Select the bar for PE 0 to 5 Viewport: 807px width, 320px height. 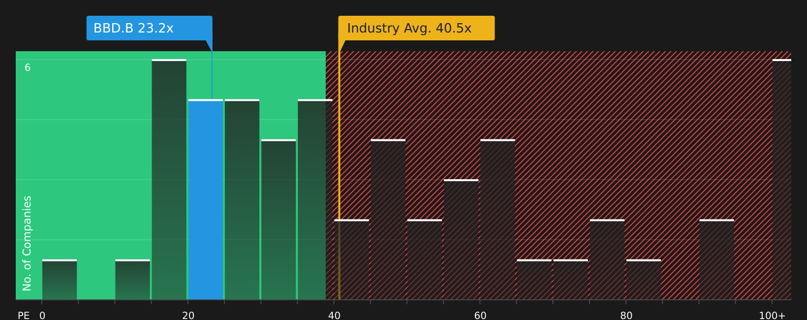point(60,280)
